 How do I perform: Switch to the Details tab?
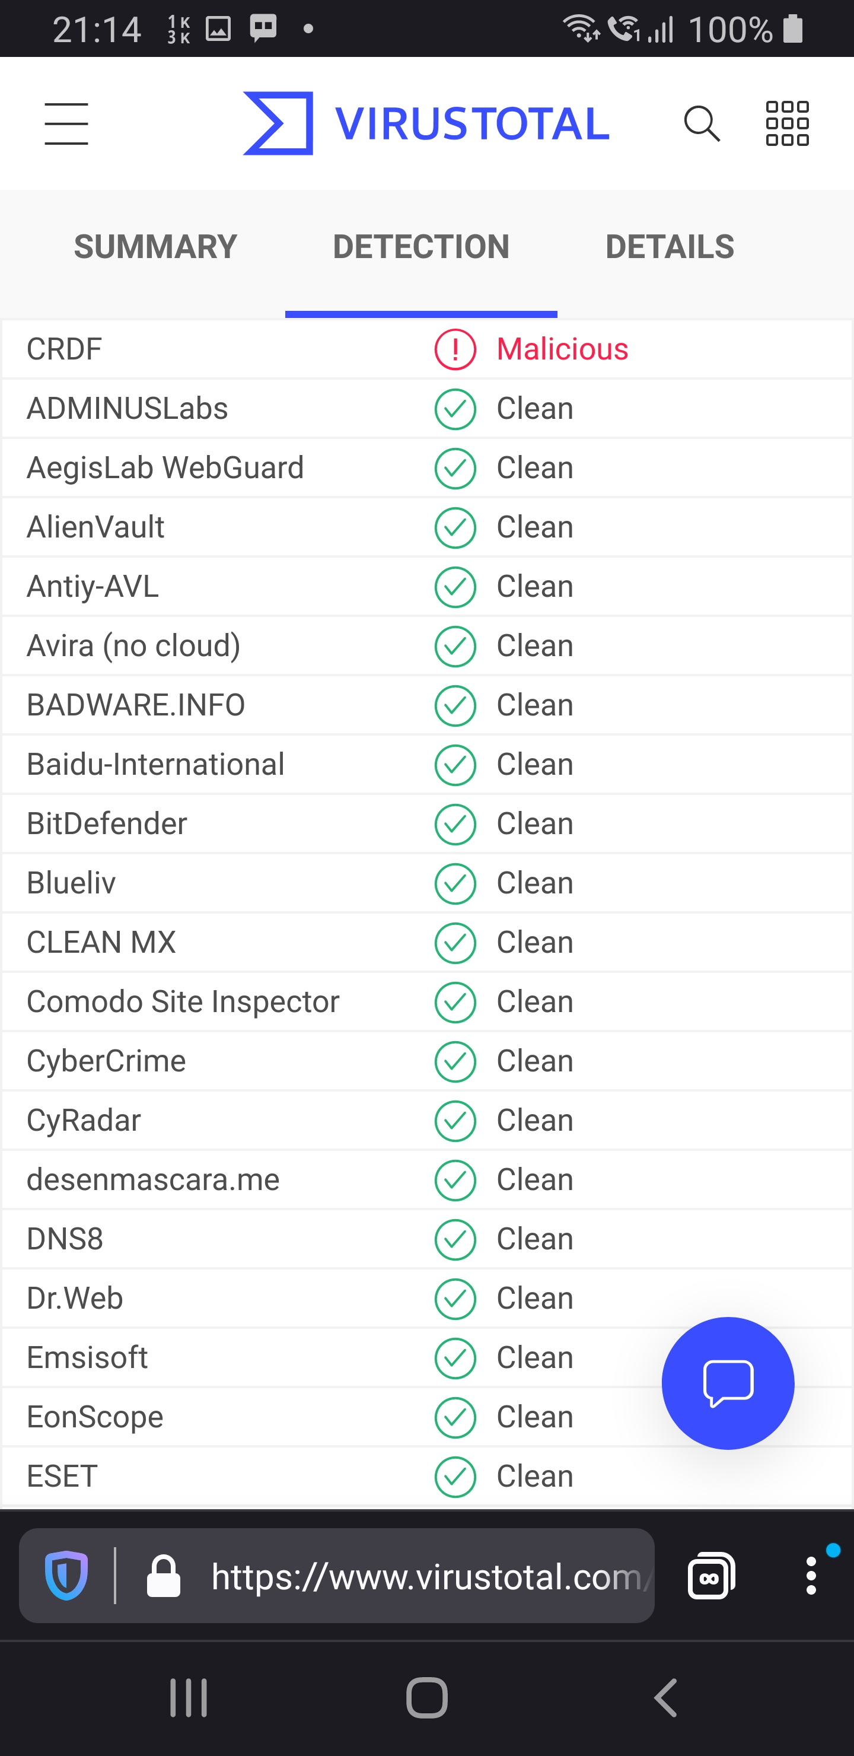tap(670, 247)
